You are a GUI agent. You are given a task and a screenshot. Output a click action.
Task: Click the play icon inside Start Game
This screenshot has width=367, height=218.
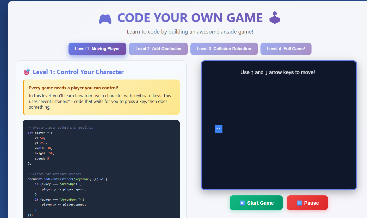[x=243, y=203]
